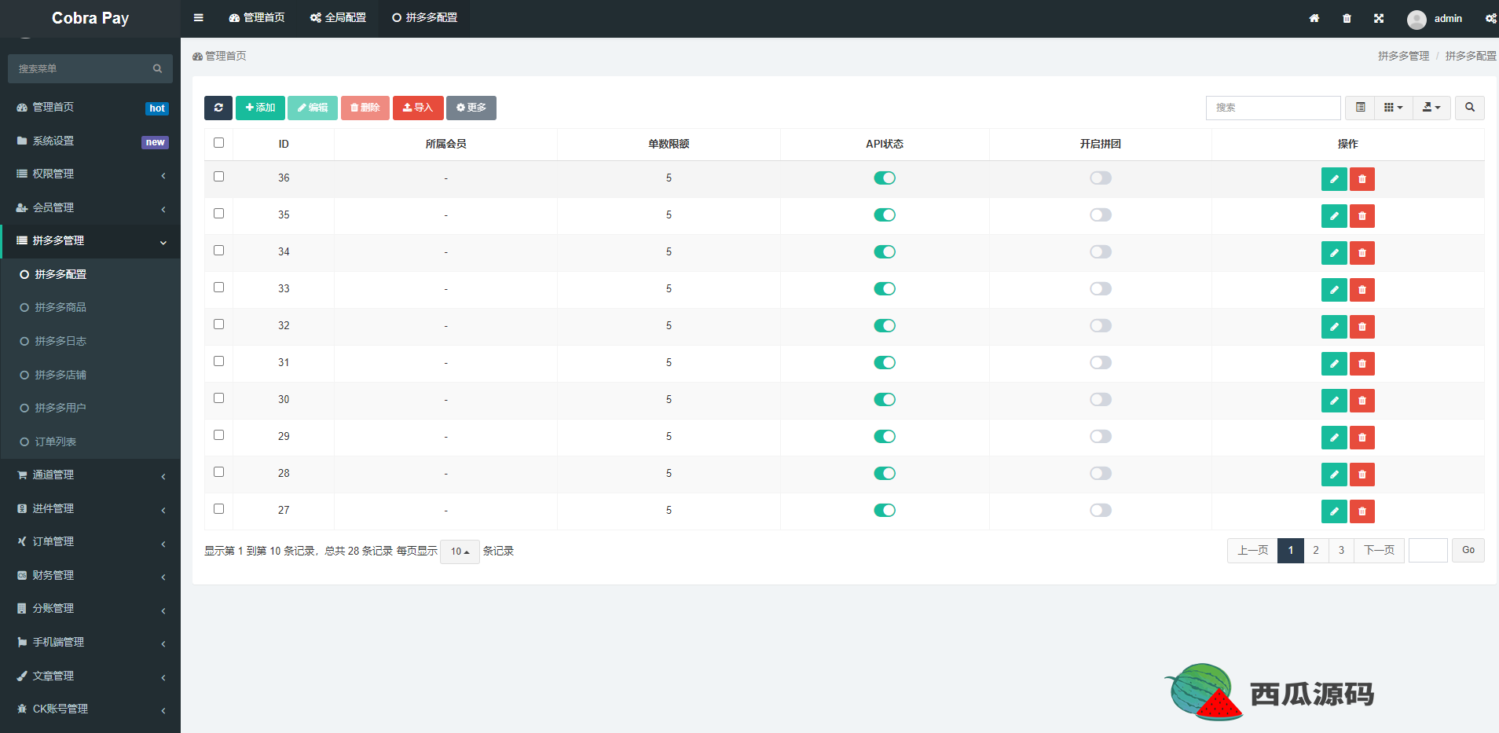Open the column selection dropdown

point(1394,108)
